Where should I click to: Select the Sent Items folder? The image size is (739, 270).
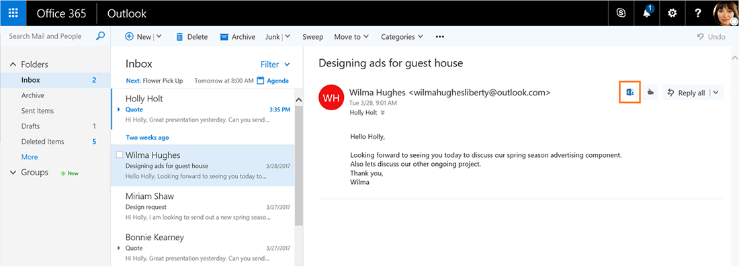pos(38,111)
